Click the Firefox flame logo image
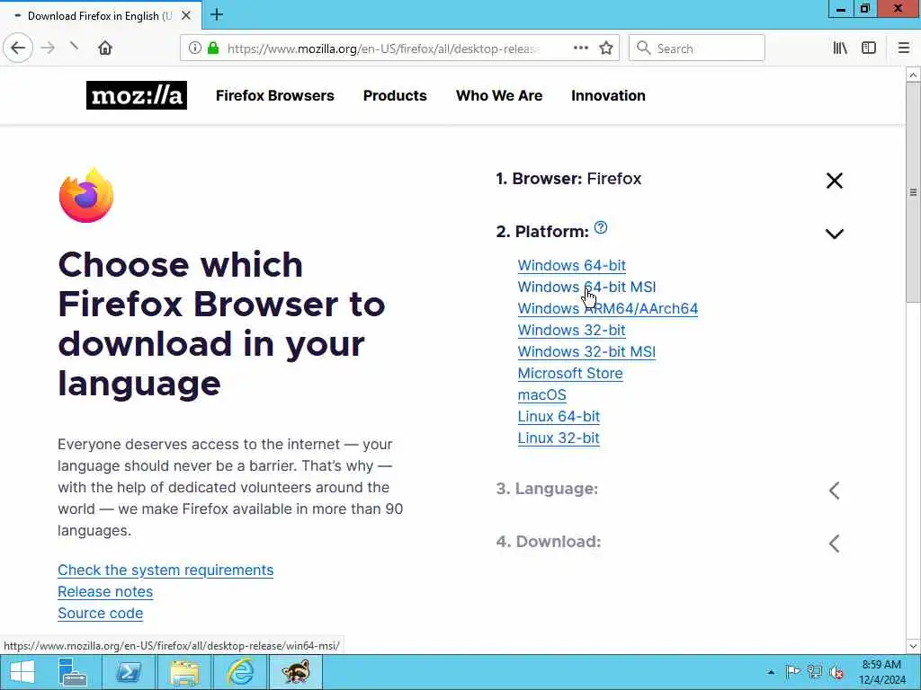921x690 pixels. pos(86,196)
